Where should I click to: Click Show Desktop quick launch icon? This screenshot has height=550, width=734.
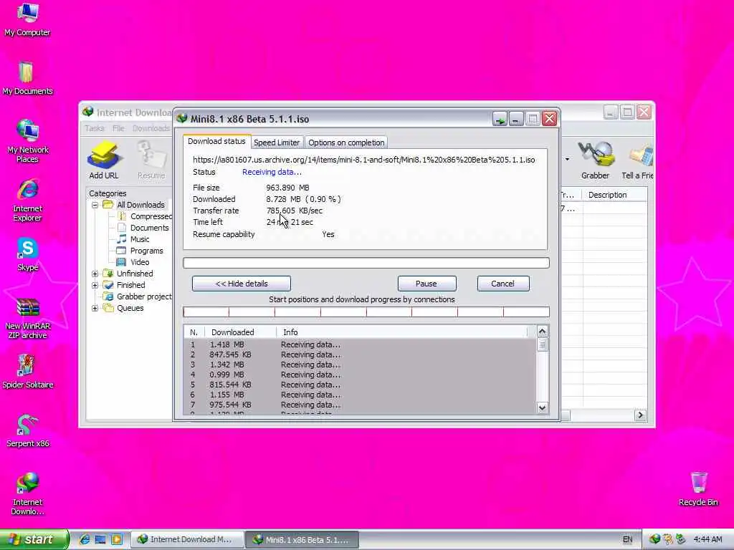[x=100, y=539]
